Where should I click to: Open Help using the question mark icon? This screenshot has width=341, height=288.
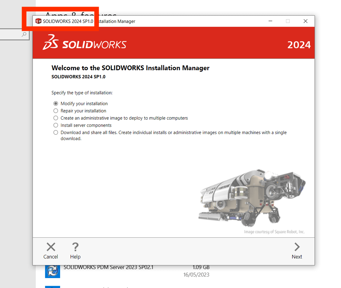click(75, 246)
